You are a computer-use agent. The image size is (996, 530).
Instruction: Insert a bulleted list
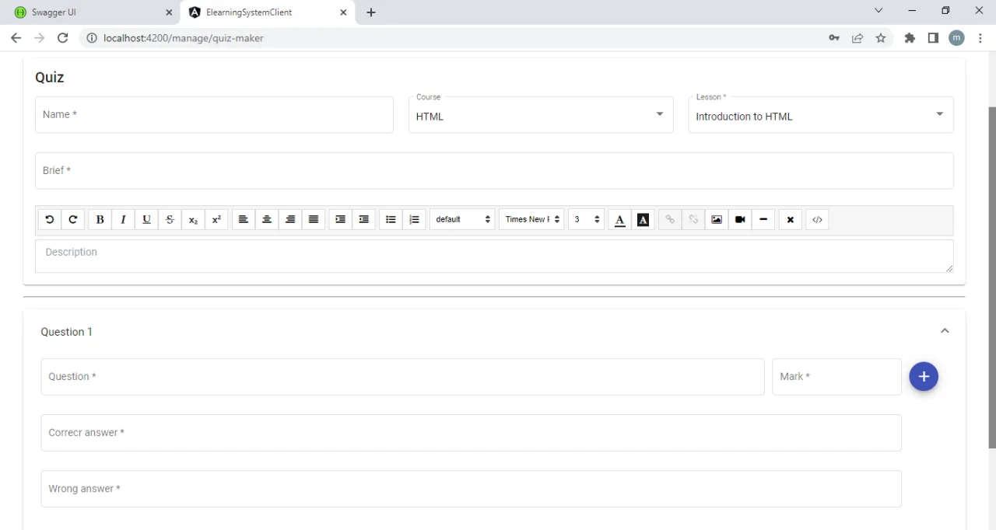tap(391, 220)
